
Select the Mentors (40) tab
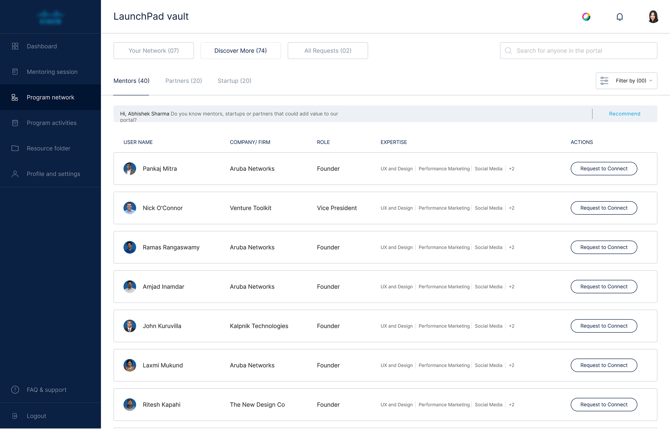(131, 81)
